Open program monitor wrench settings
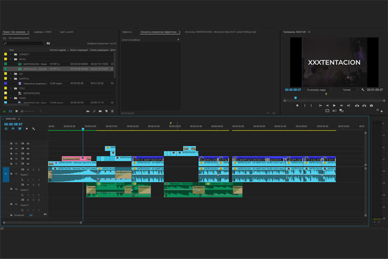 [363, 90]
